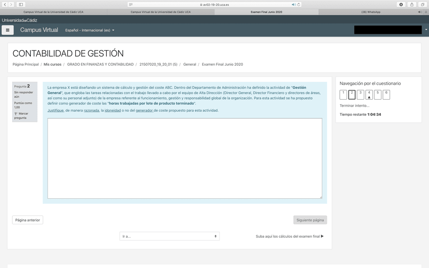The height and width of the screenshot is (268, 429).
Task: Click the Navegación por el cuestionario title
Action: click(370, 83)
